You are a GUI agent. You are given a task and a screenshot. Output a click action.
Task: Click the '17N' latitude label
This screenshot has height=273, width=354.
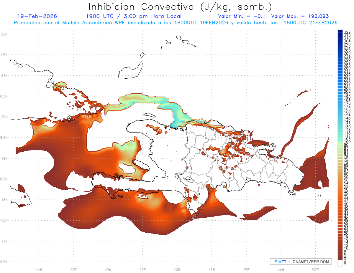4,241
